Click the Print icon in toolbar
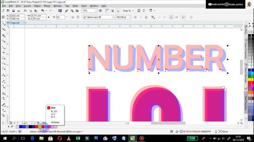This screenshot has height=142, width=254. pos(19,11)
